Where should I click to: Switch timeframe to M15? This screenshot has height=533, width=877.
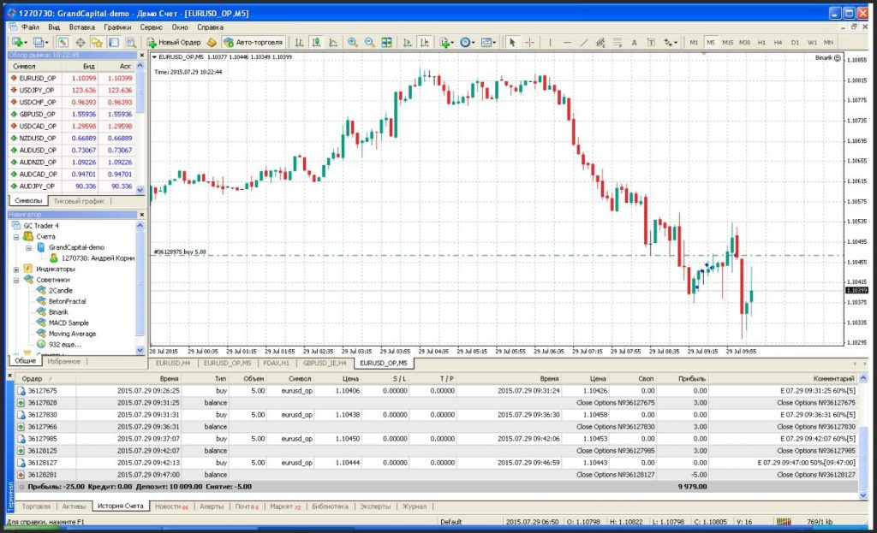[x=728, y=43]
